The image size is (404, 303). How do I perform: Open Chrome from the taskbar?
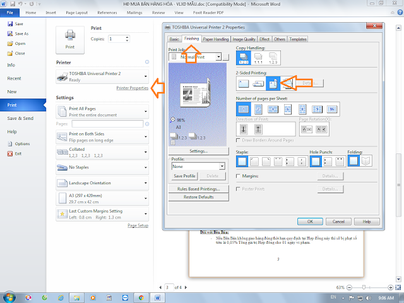pyautogui.click(x=141, y=297)
